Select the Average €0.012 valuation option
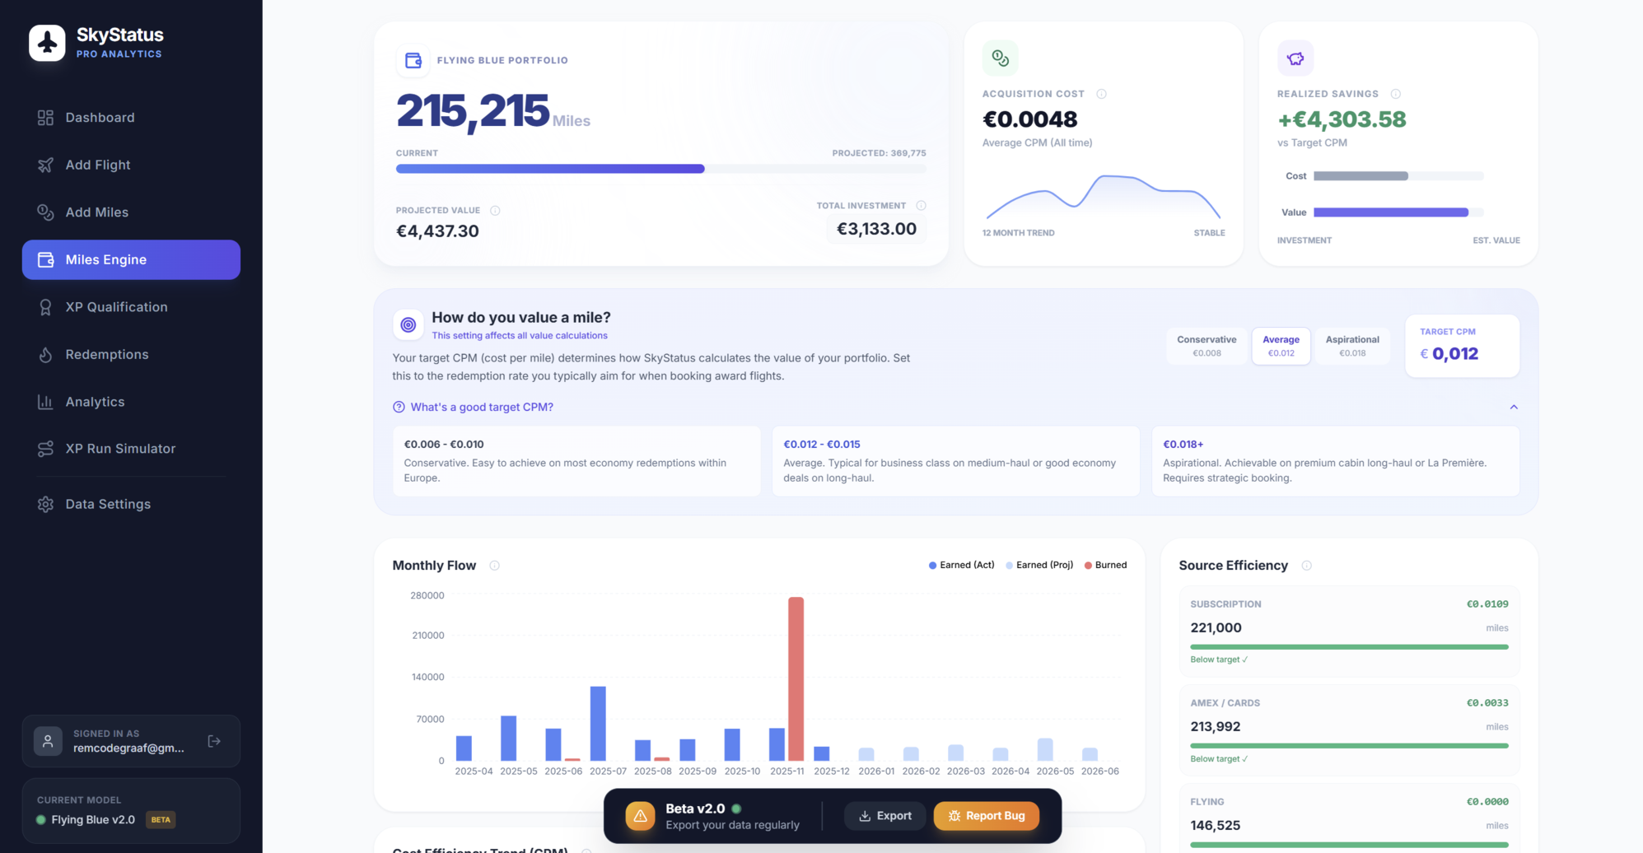Viewport: 1643px width, 853px height. 1281,346
